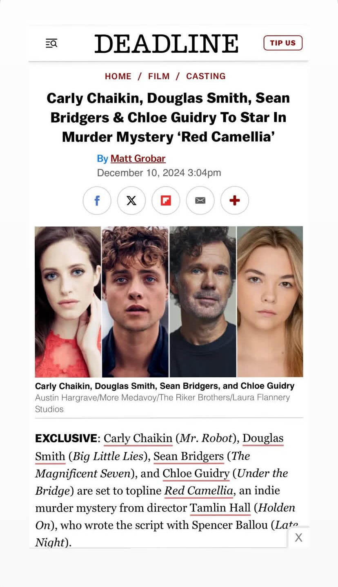This screenshot has height=587, width=338.
Task: Share article on X
Action: (131, 200)
